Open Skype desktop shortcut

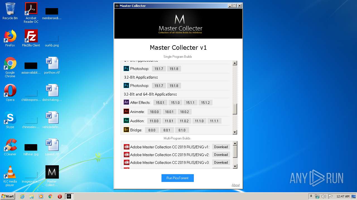[x=10, y=120]
